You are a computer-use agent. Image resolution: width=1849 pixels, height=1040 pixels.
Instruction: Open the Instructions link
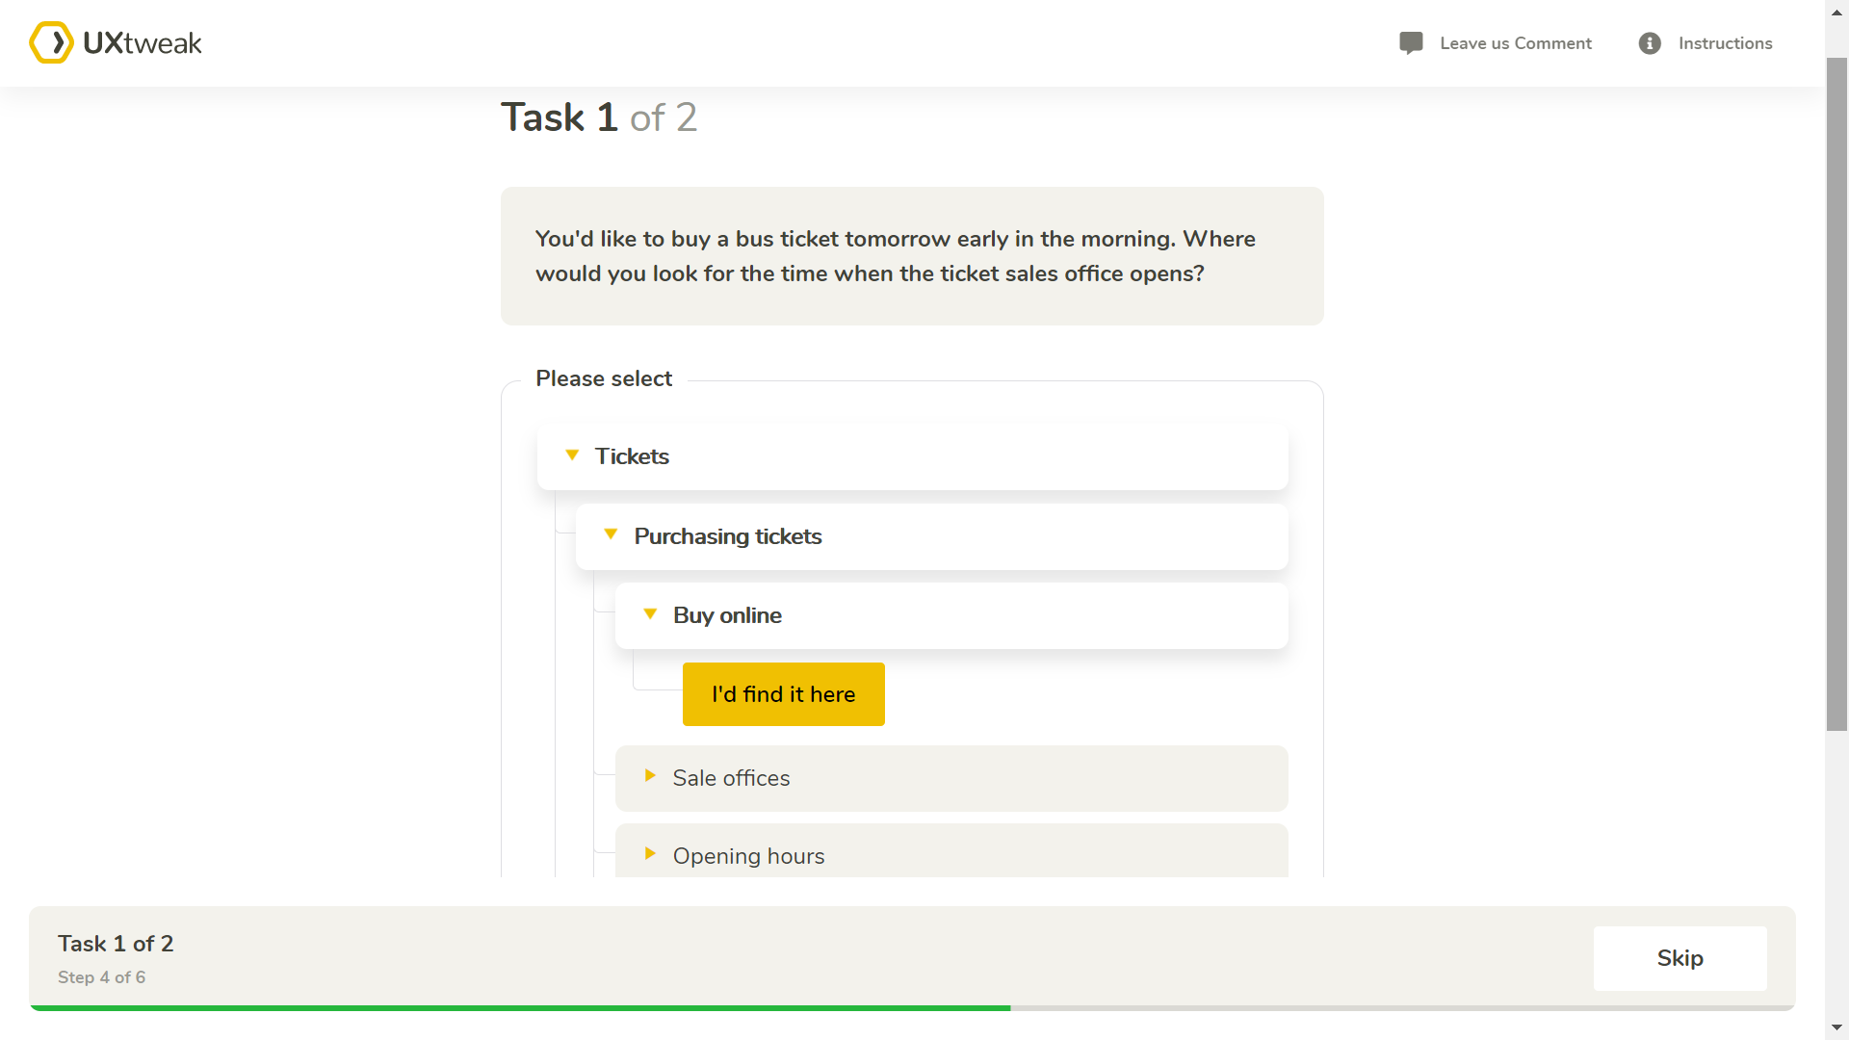1725,43
